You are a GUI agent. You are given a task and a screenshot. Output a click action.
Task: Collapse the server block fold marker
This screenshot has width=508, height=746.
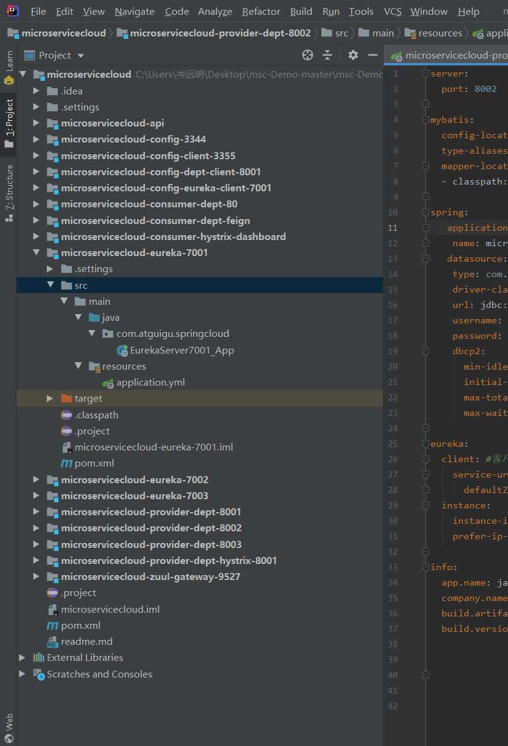pos(425,73)
